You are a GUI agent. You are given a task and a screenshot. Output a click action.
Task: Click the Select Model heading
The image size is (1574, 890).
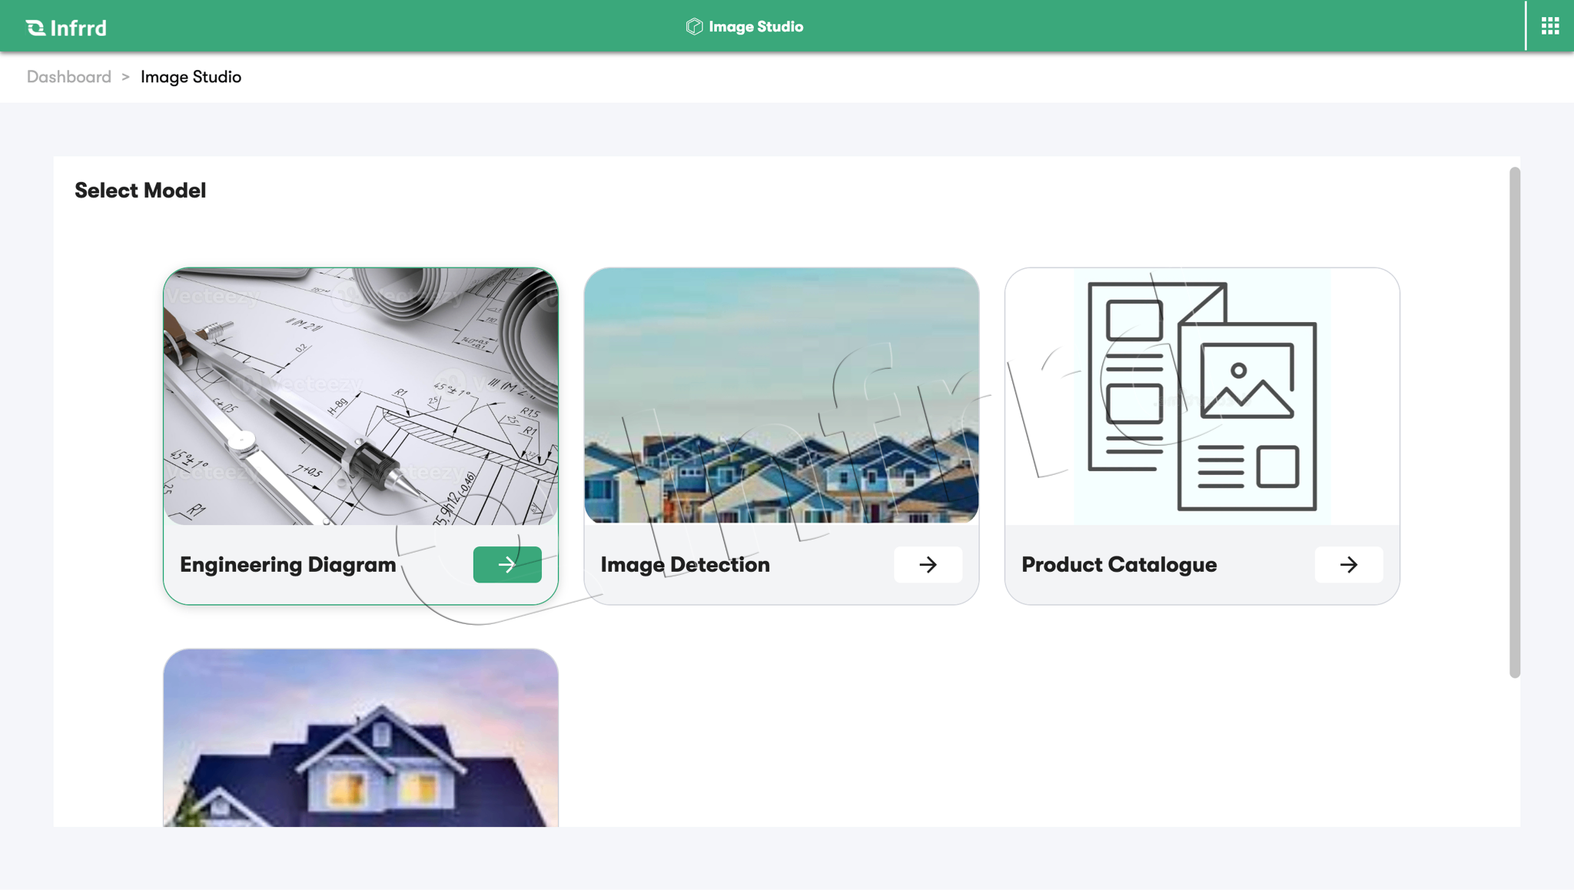point(140,191)
